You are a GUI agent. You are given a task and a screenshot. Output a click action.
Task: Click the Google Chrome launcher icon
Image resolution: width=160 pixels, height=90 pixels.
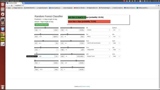tap(3, 34)
